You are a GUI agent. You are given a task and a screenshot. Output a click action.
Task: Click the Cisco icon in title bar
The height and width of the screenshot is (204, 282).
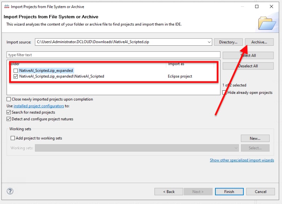[6, 6]
